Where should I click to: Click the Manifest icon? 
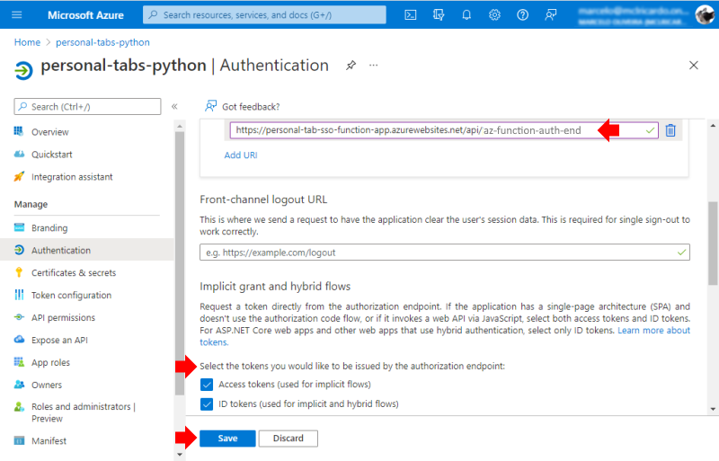point(19,441)
